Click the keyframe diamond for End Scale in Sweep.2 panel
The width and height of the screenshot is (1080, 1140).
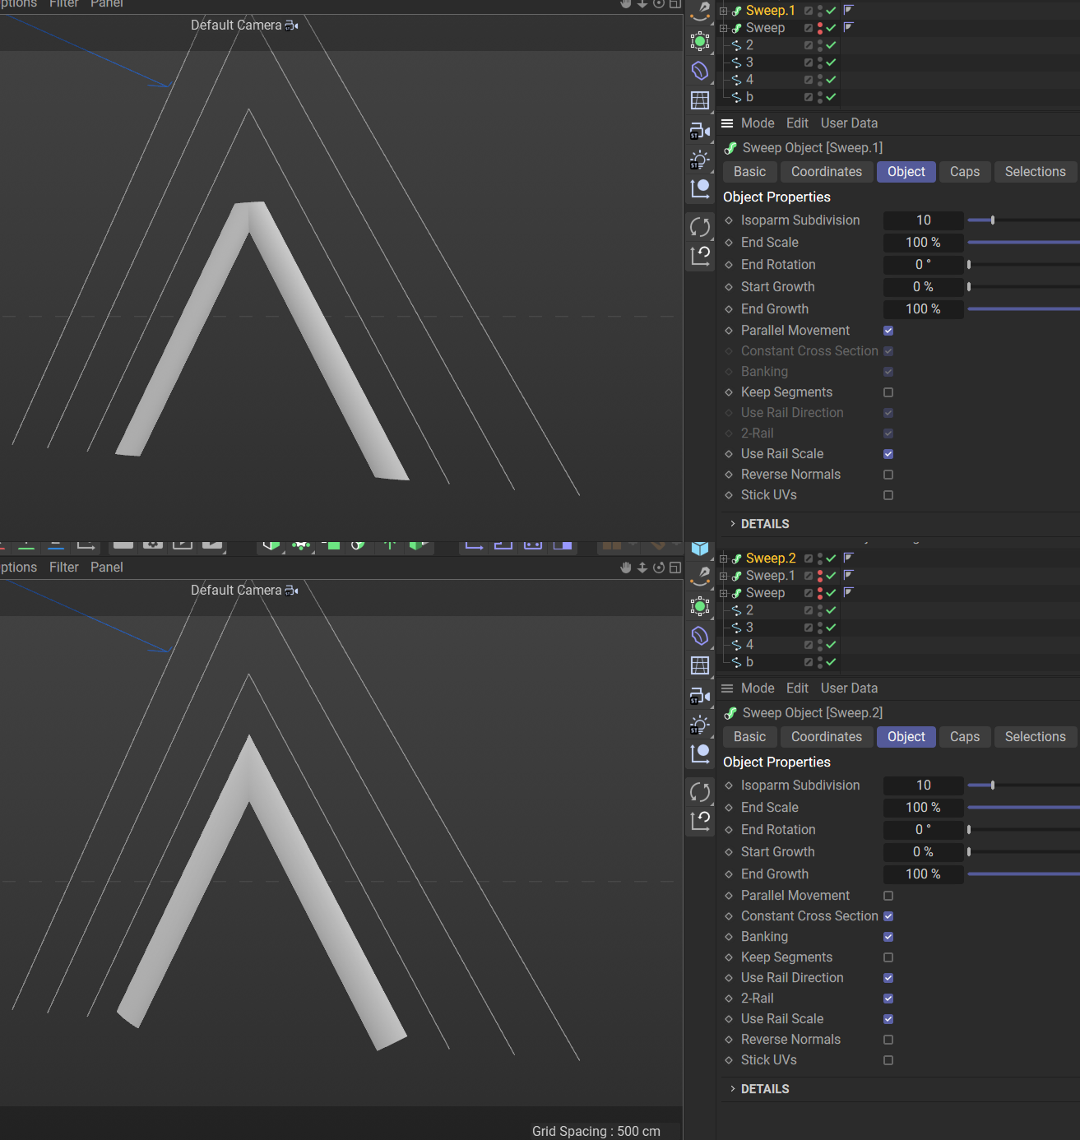click(x=729, y=808)
